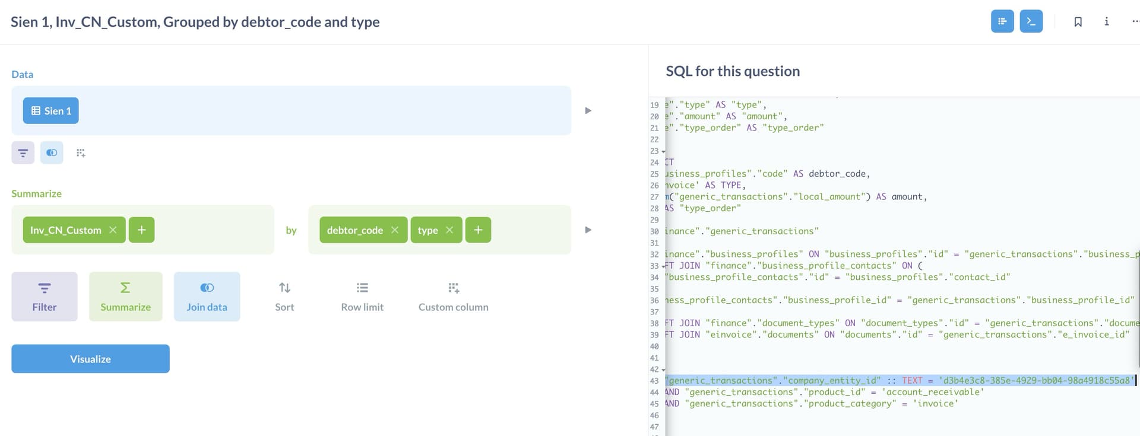
Task: Add another grouping after type
Action: pyautogui.click(x=478, y=230)
